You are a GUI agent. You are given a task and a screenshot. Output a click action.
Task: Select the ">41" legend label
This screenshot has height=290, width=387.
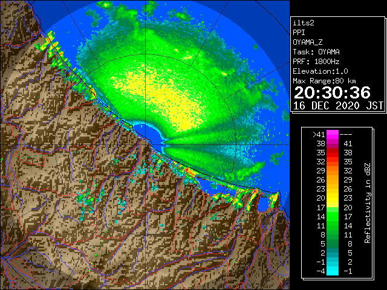coord(319,135)
